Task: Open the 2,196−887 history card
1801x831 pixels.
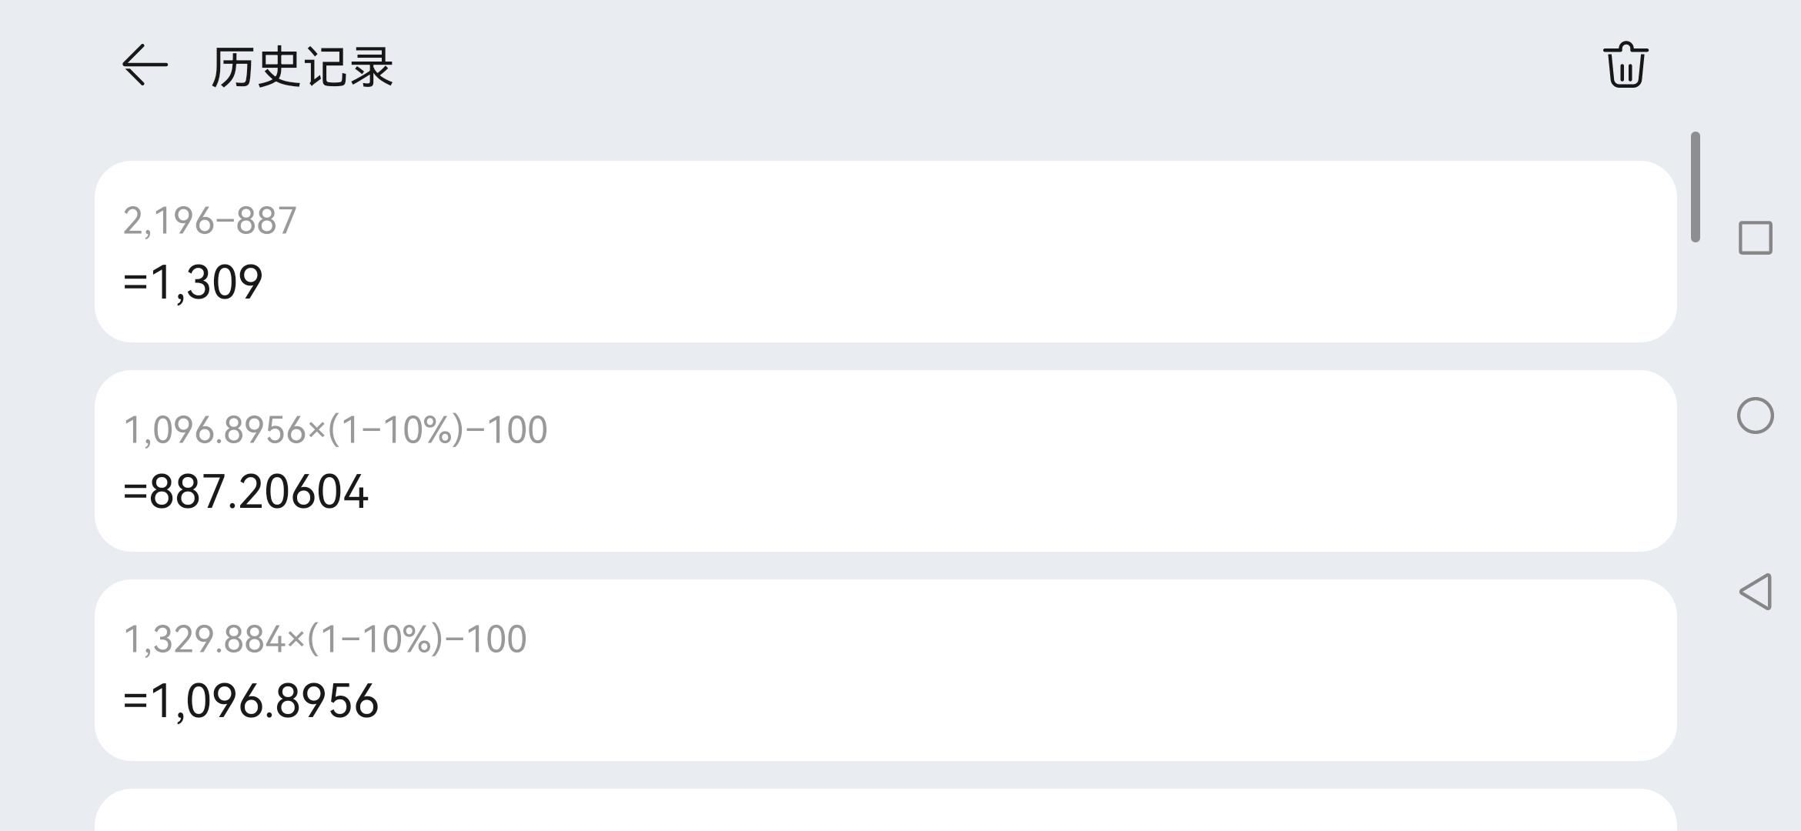Action: pyautogui.click(x=885, y=252)
